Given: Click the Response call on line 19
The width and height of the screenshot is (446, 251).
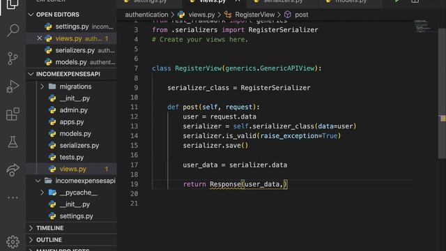Looking at the screenshot, I should pos(225,184).
